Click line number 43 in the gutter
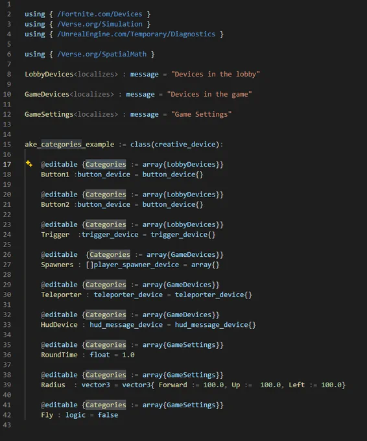The image size is (367, 441). pyautogui.click(x=7, y=425)
